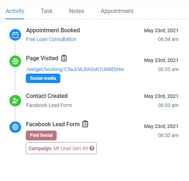Switch to the Task tab
The width and height of the screenshot is (189, 181).
click(x=47, y=11)
